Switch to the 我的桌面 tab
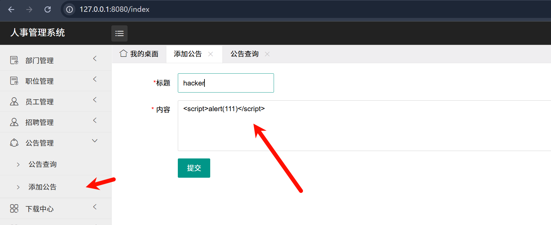 pos(144,54)
